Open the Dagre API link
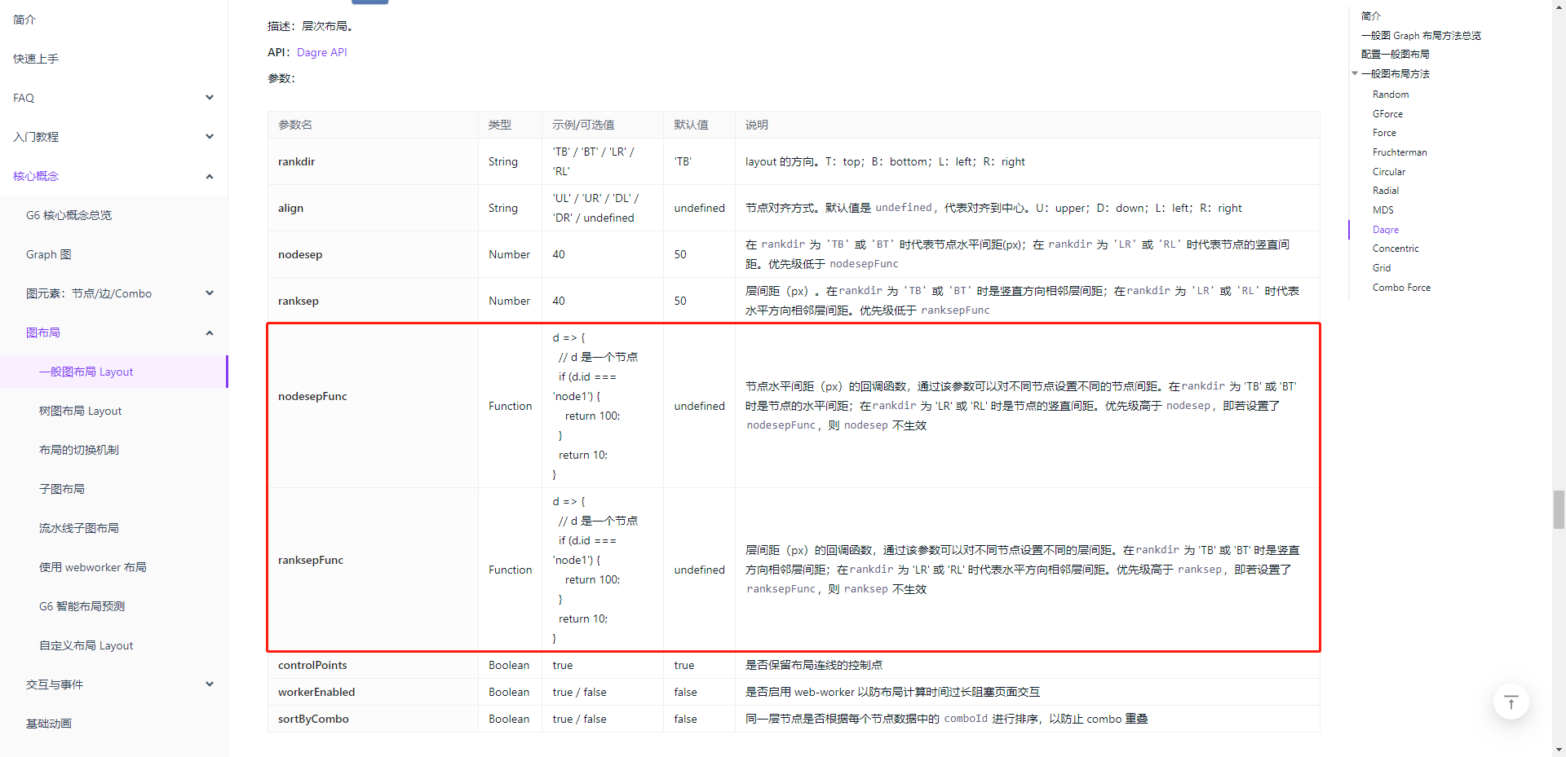 pos(321,52)
